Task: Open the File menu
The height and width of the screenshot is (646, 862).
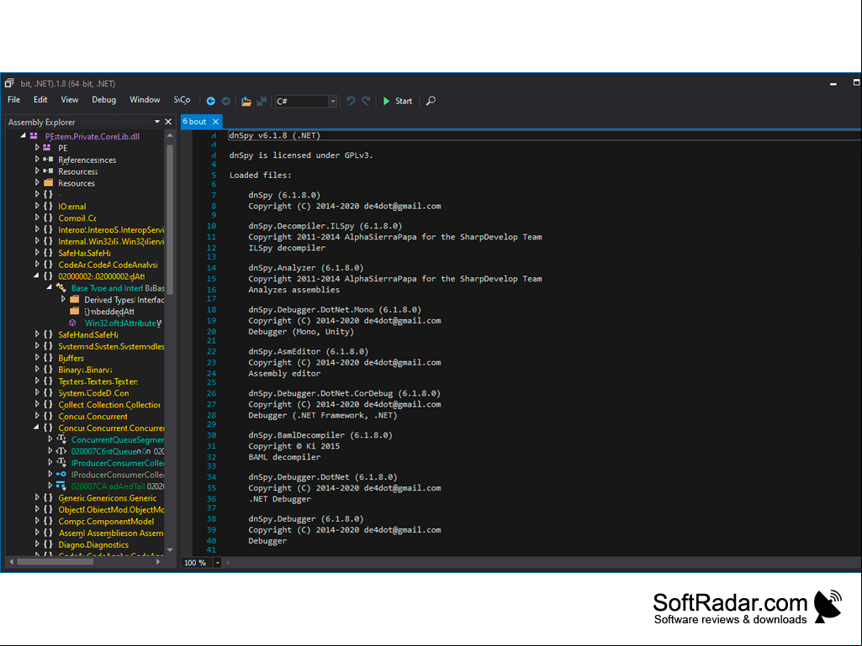Action: [13, 100]
